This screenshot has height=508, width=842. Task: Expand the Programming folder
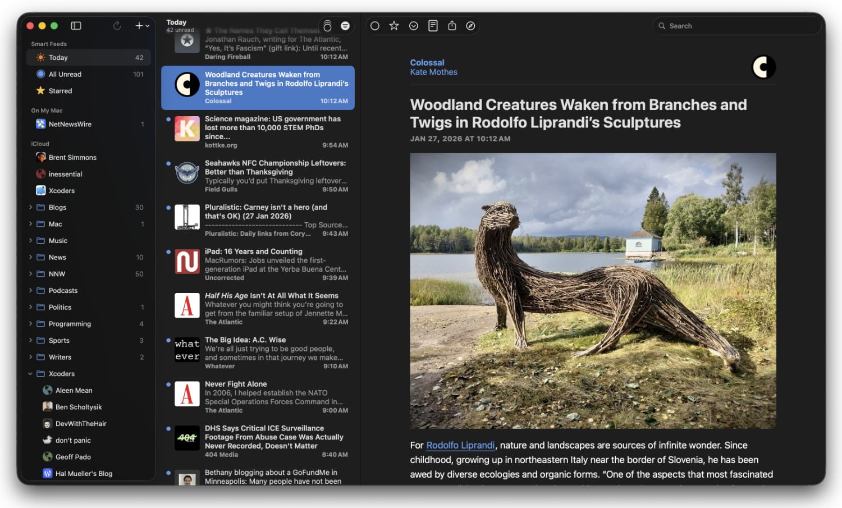click(30, 324)
